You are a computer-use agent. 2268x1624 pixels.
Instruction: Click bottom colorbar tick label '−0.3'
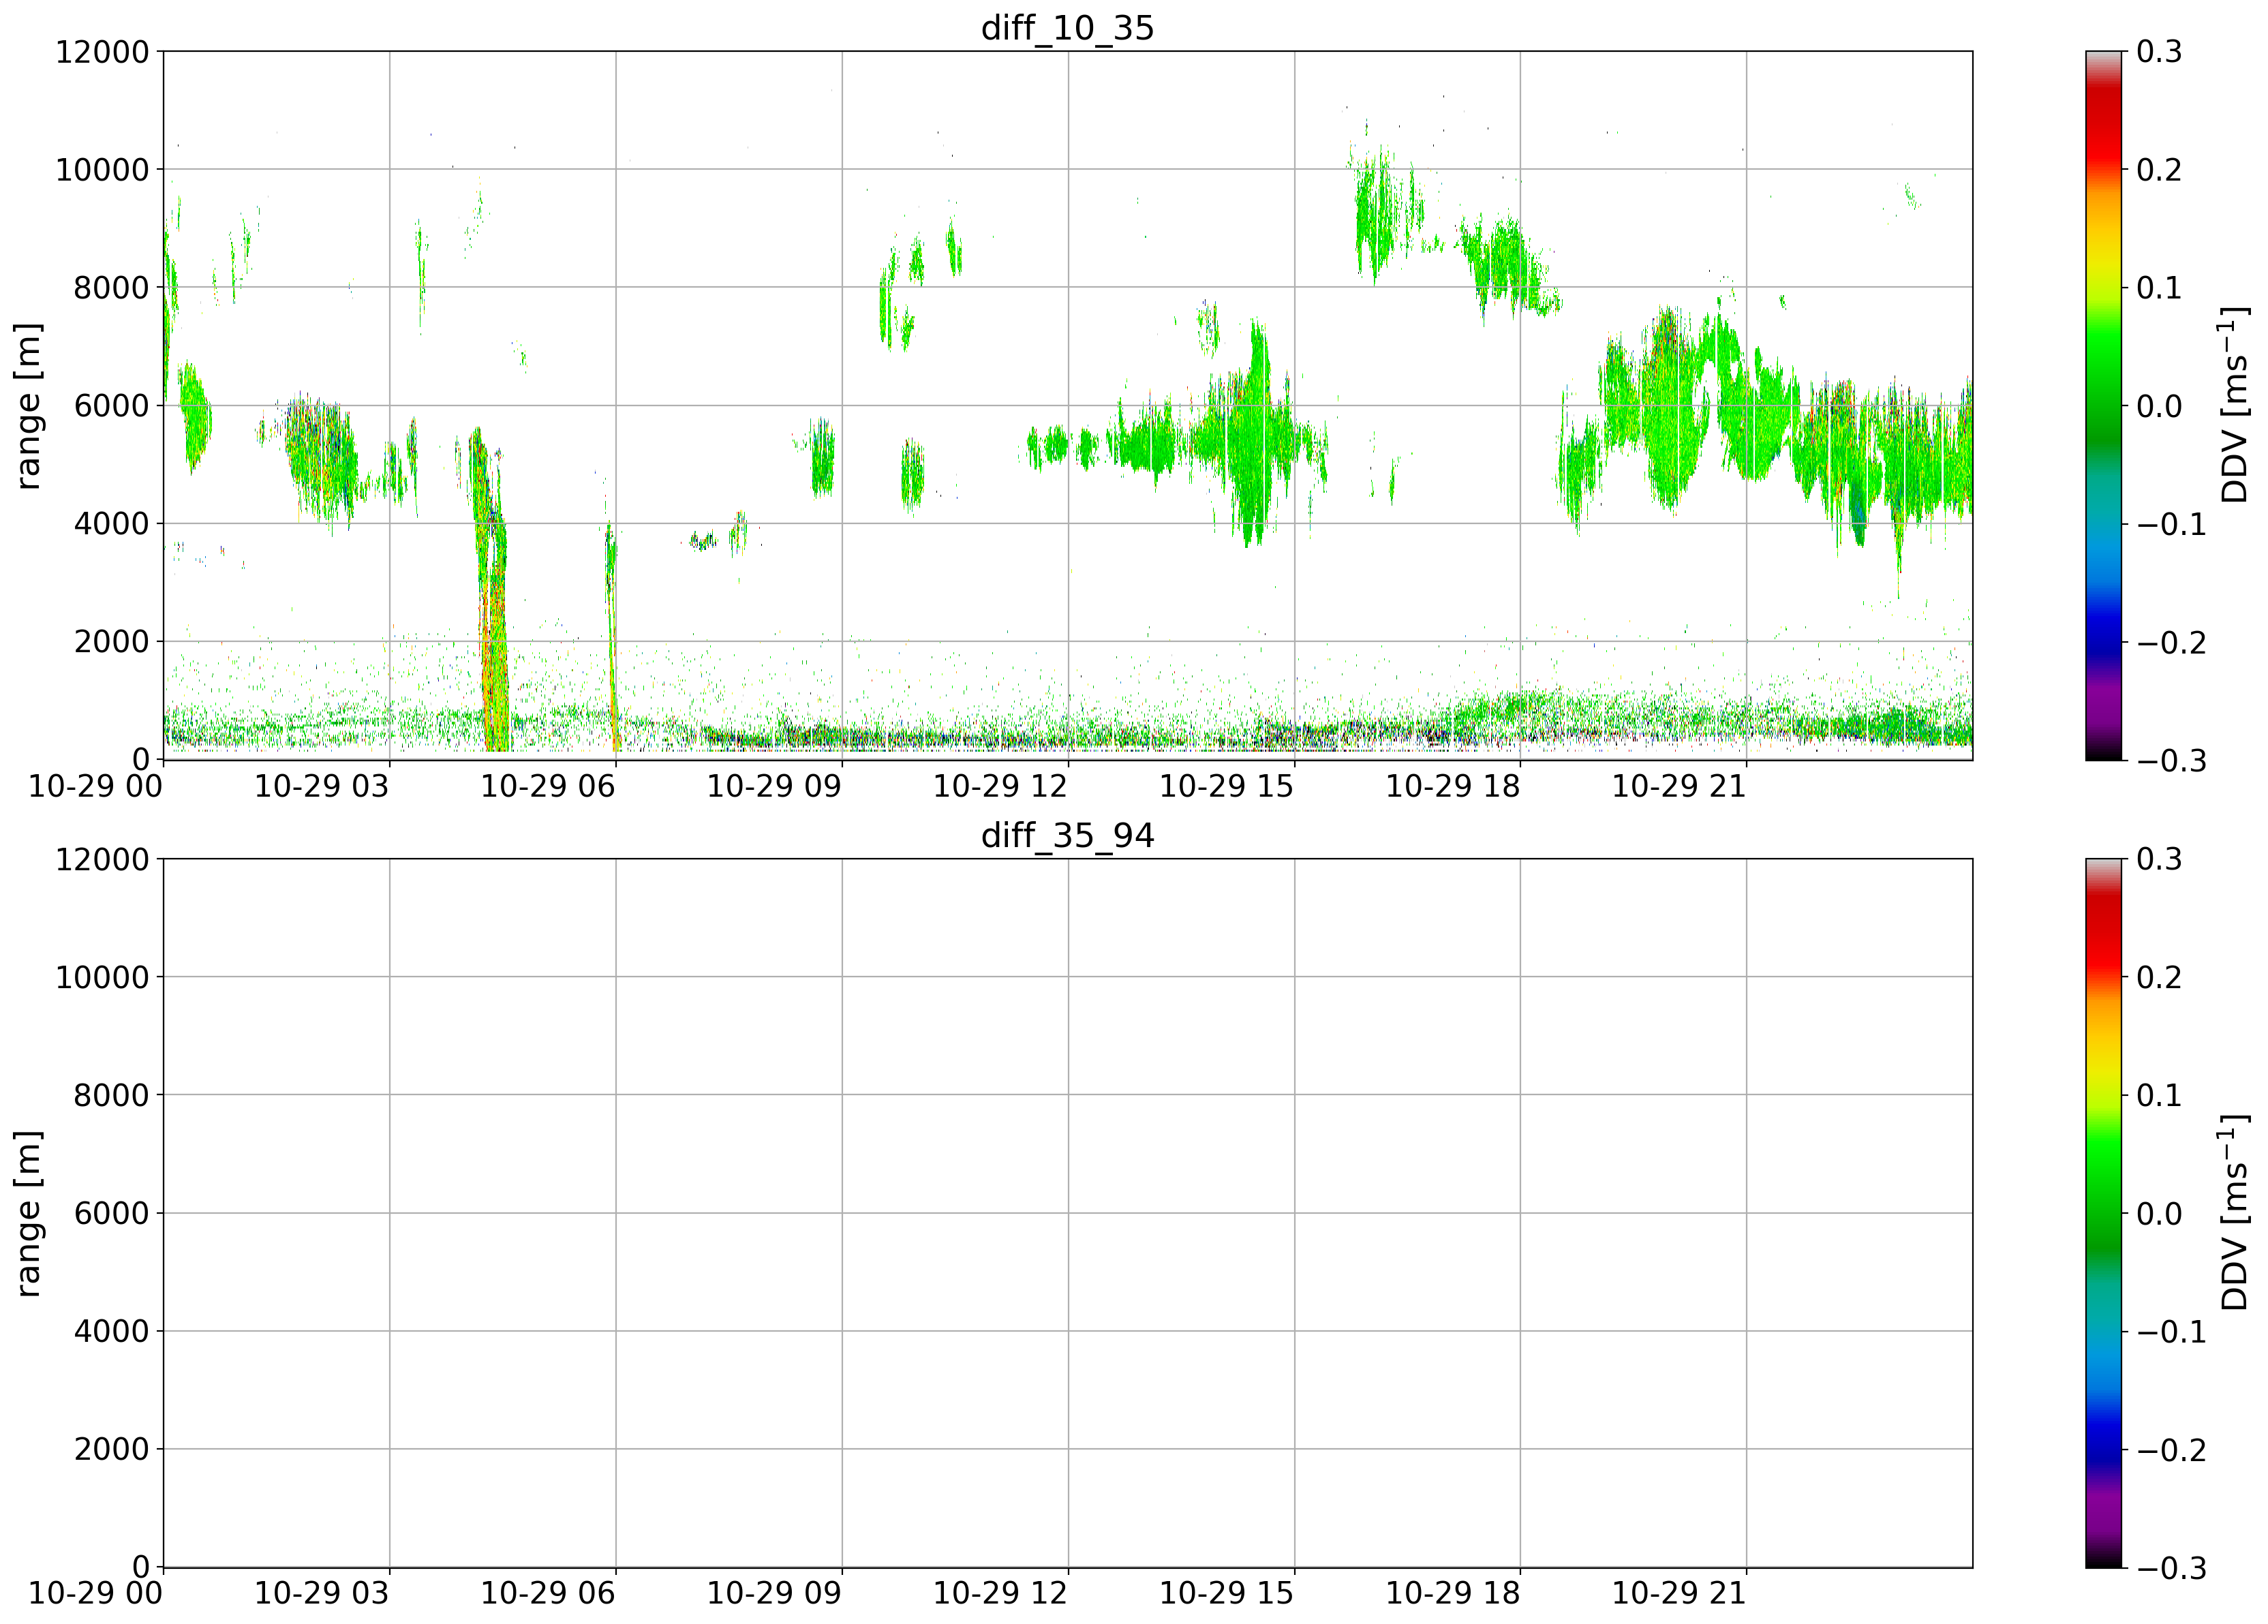pyautogui.click(x=2171, y=1569)
